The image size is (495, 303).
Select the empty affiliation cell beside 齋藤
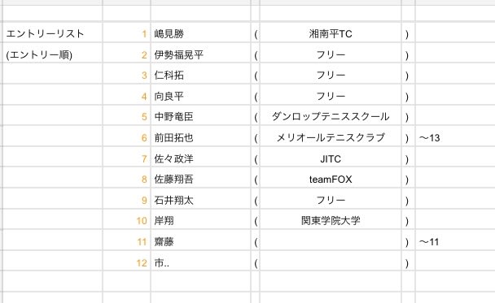[x=331, y=241]
